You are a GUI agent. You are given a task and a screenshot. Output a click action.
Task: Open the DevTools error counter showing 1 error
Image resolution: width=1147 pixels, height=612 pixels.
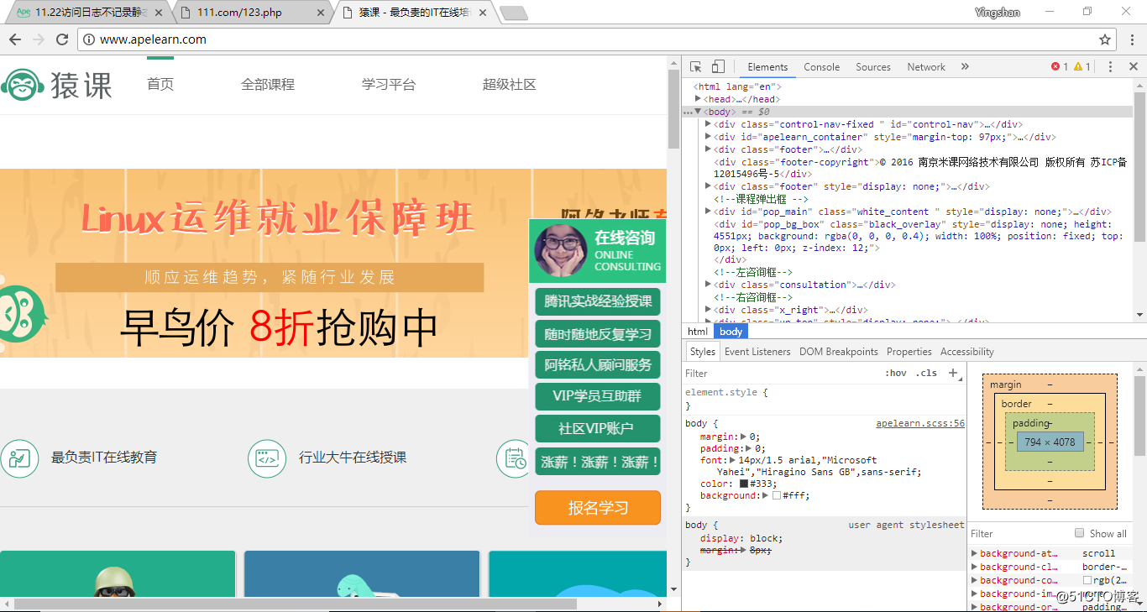[1060, 67]
